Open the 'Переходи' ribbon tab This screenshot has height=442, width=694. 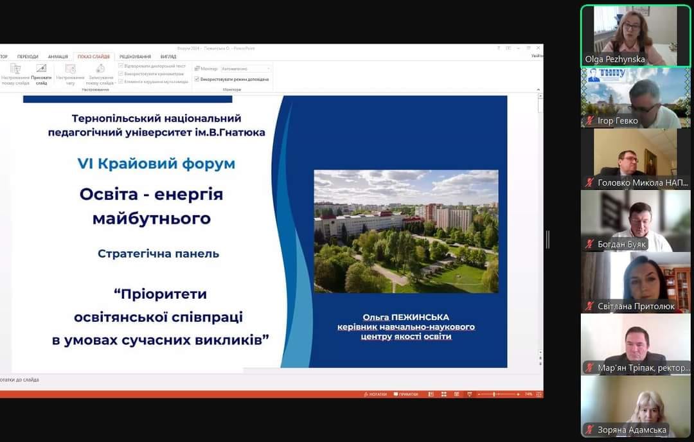(x=28, y=57)
